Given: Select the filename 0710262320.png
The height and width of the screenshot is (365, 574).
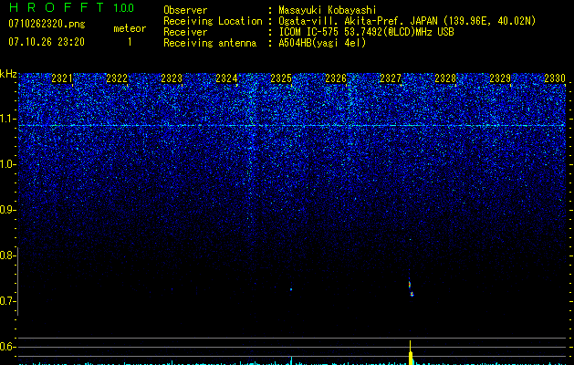Looking at the screenshot, I should [x=47, y=25].
